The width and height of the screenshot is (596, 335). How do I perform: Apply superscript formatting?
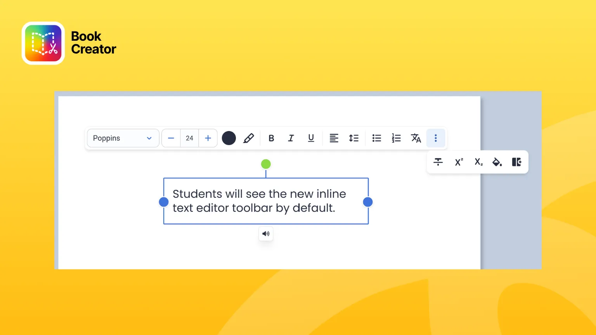click(x=459, y=162)
